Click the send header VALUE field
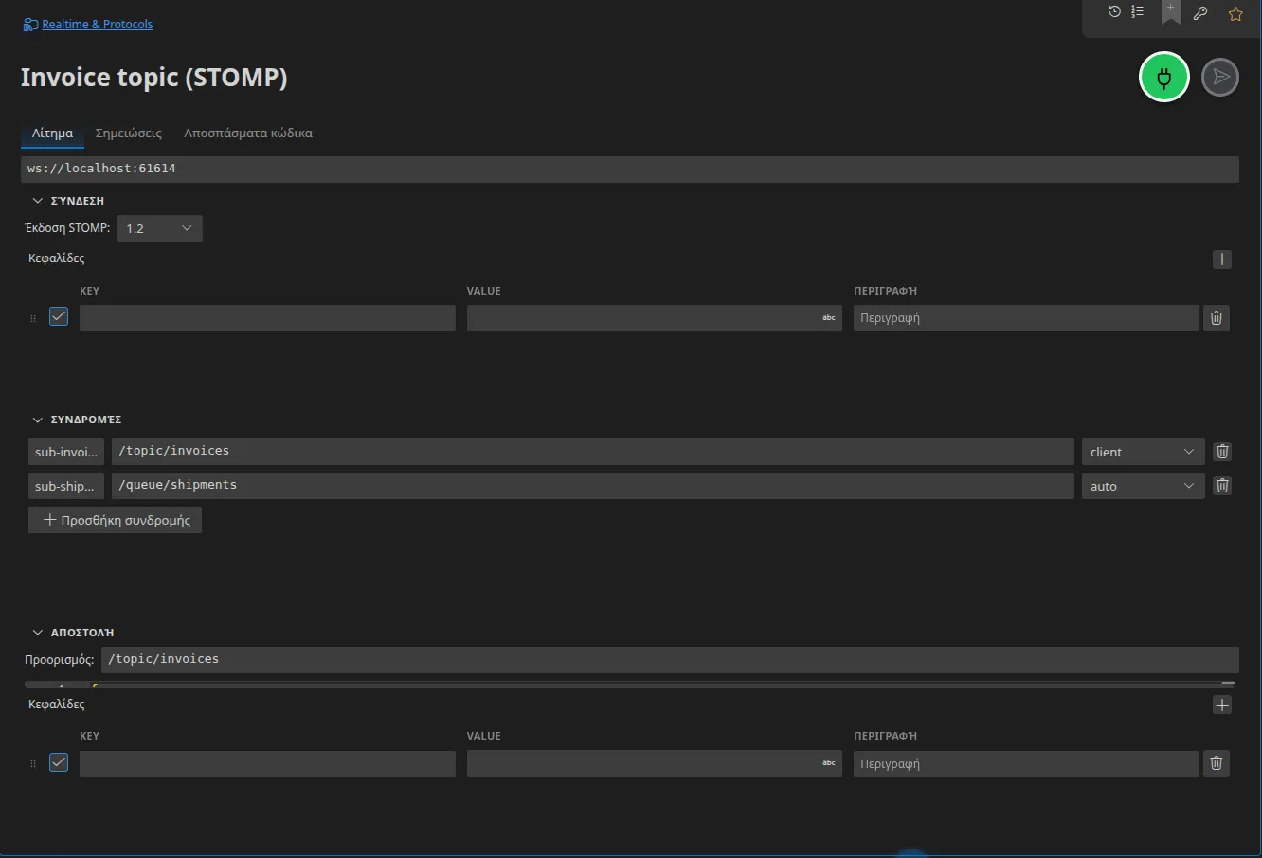Screen dimensions: 1262x858 (655, 763)
